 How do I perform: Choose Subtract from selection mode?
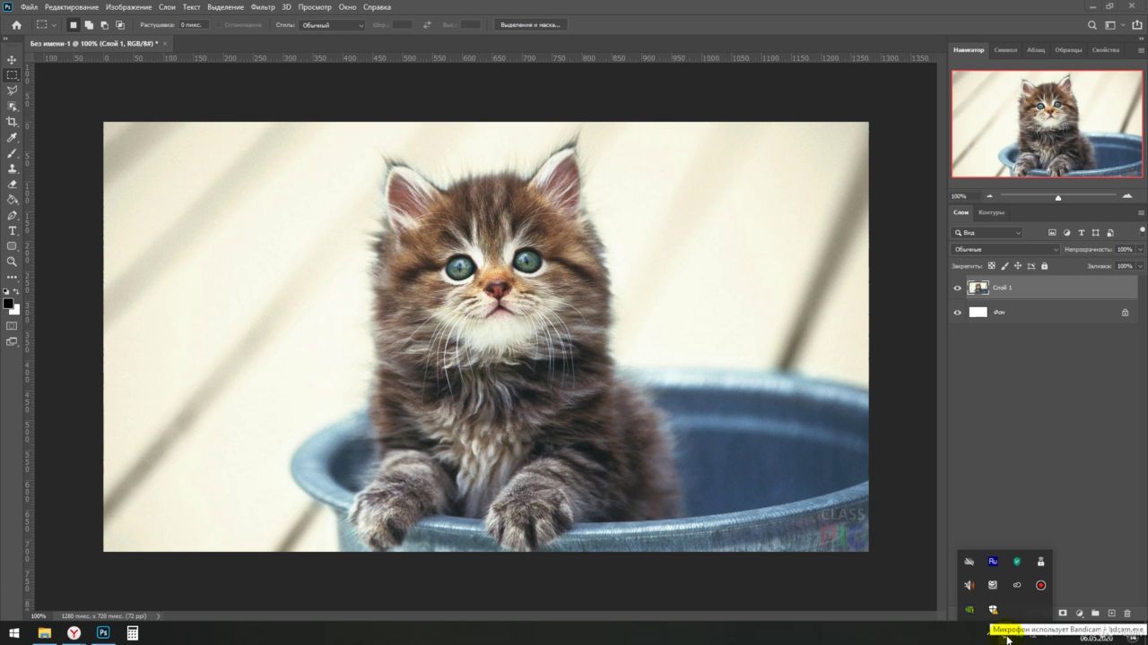click(x=104, y=25)
